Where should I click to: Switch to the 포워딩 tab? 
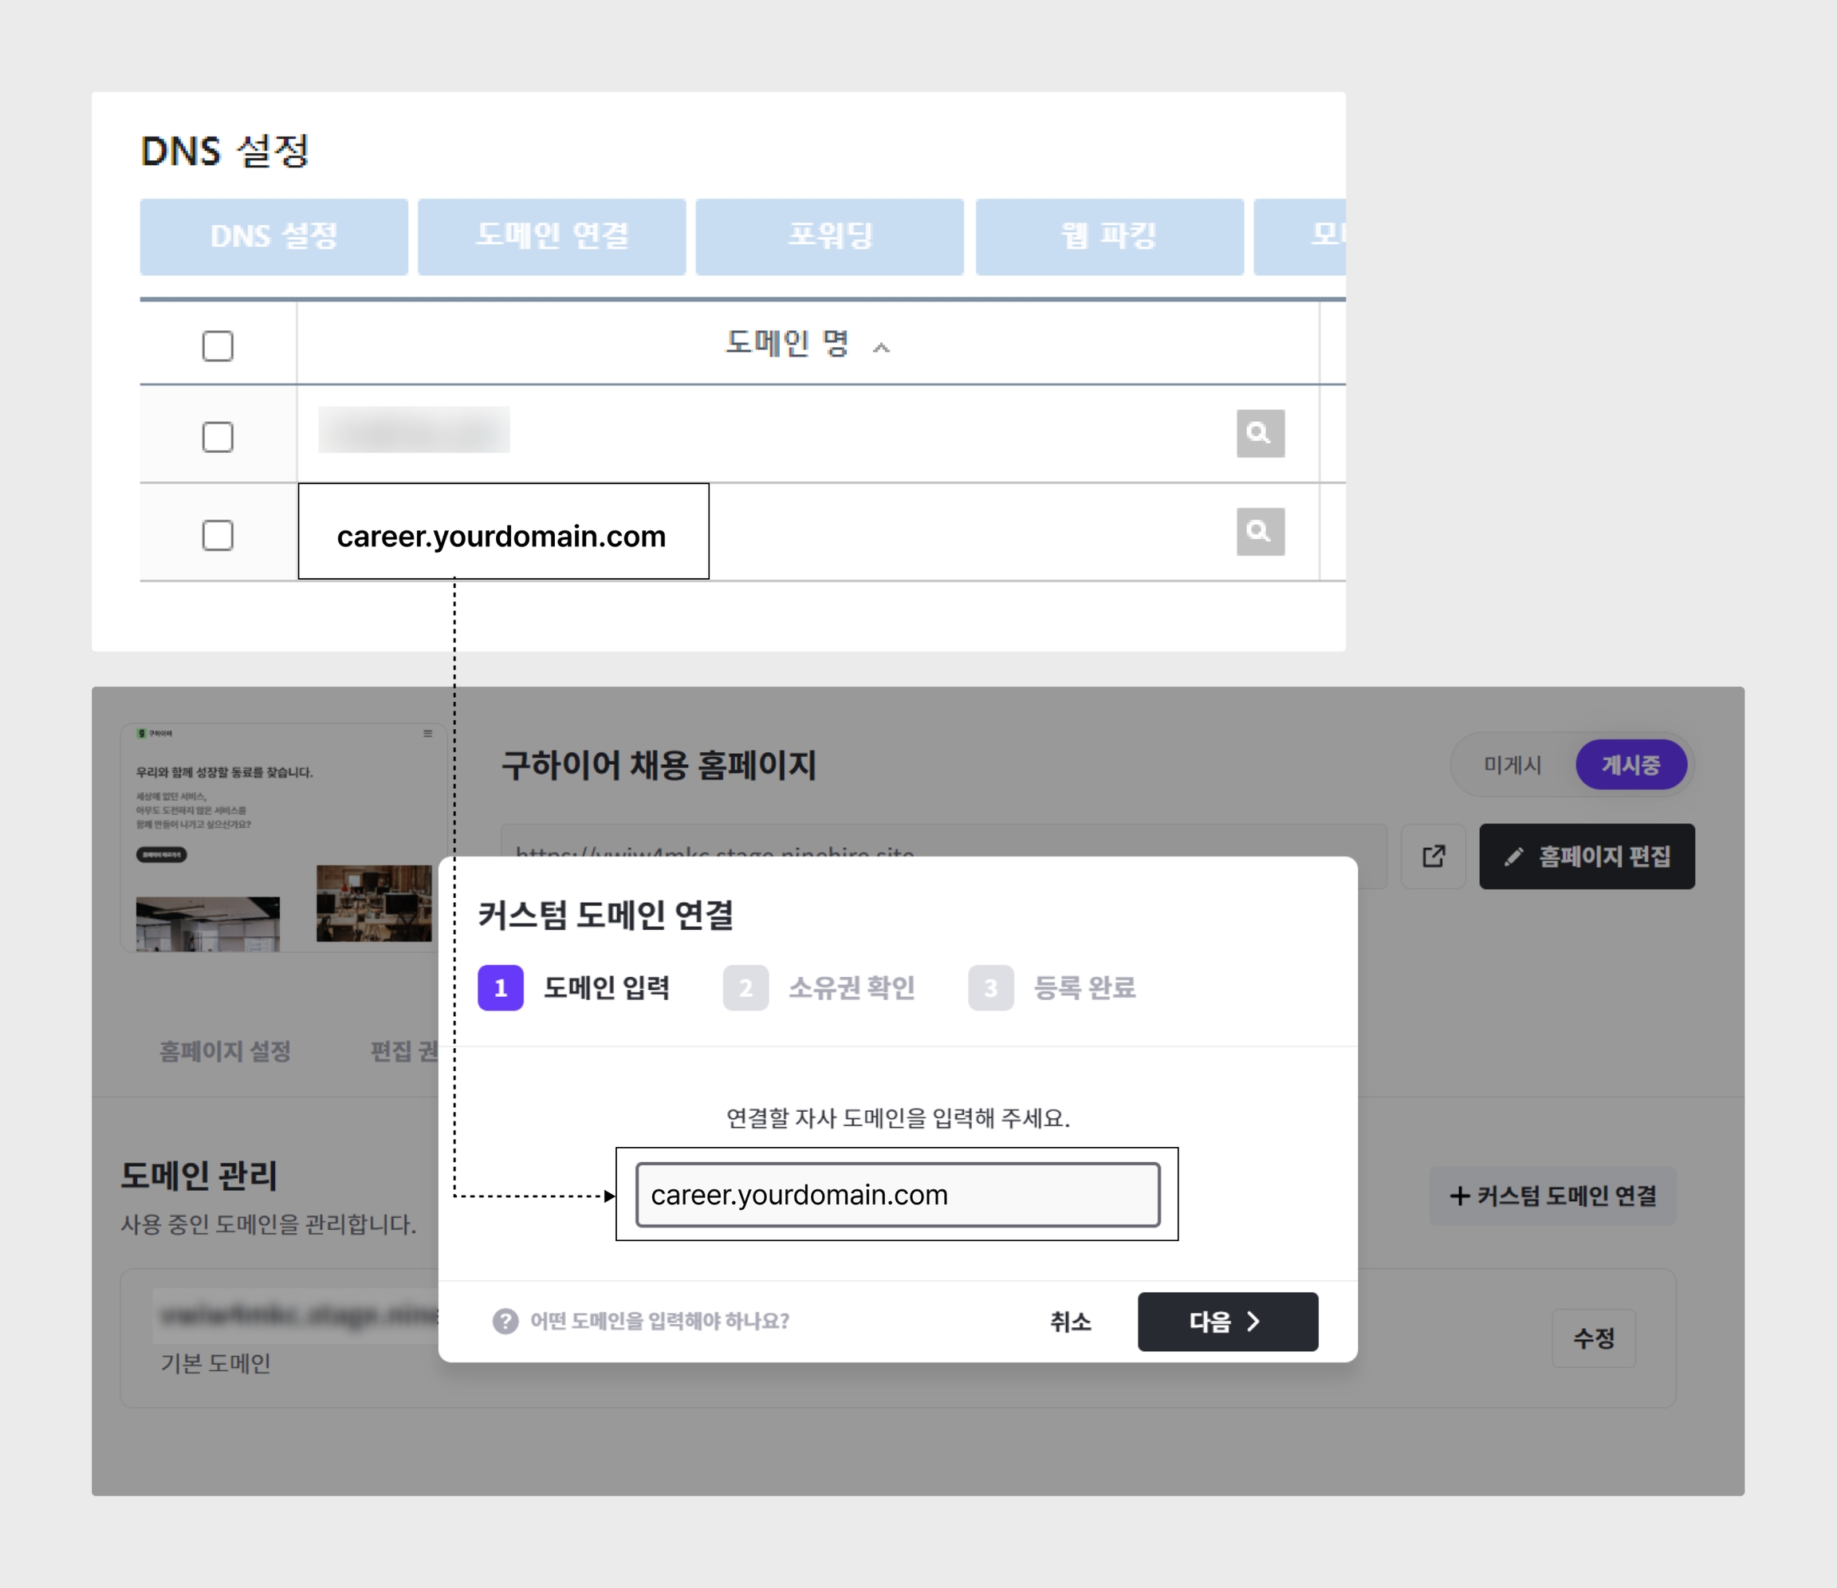tap(829, 236)
